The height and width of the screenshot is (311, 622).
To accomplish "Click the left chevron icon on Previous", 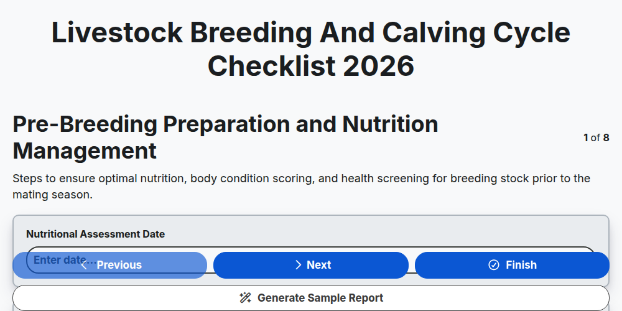I will (84, 265).
